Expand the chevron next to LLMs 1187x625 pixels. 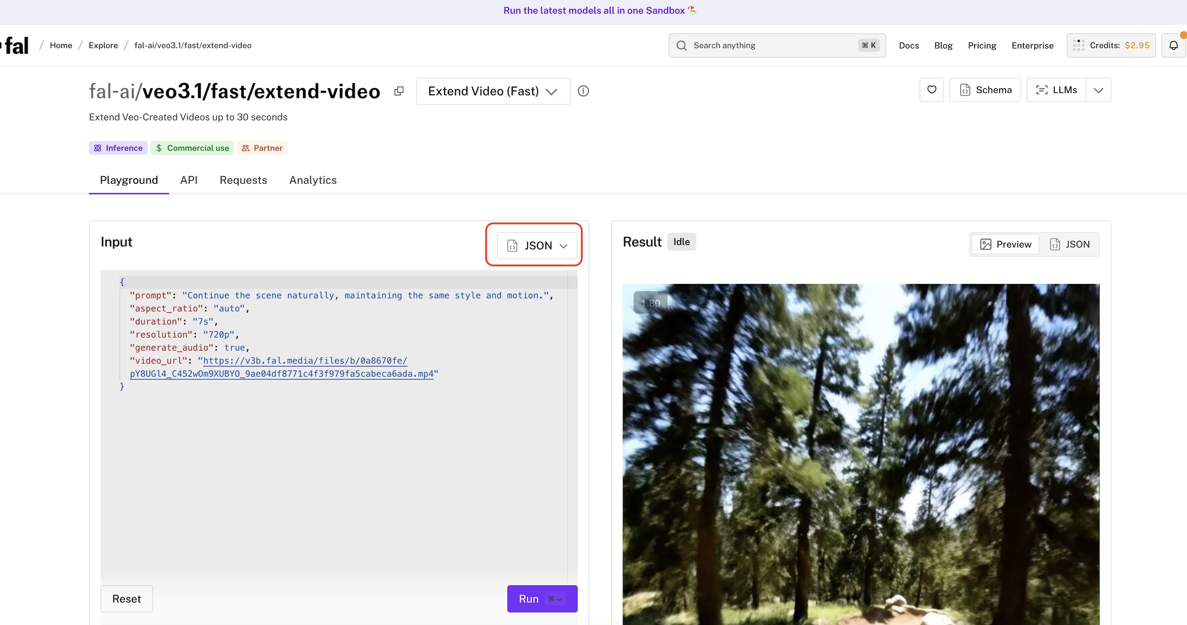click(1098, 90)
